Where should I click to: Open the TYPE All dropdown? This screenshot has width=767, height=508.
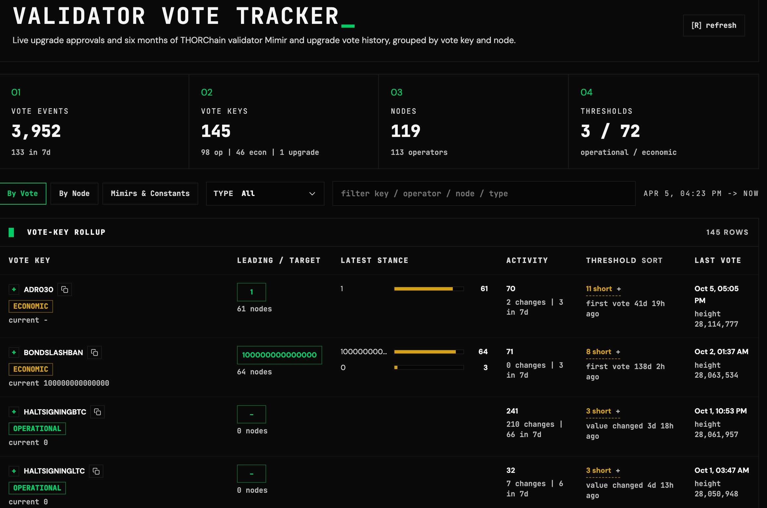pos(265,194)
